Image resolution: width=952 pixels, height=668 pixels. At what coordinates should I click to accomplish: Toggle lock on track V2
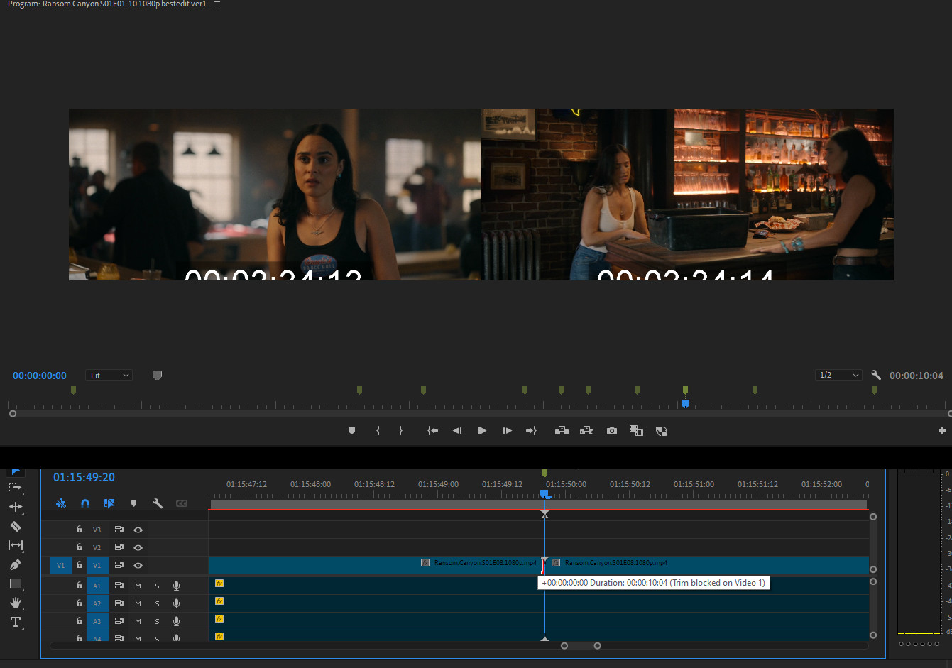point(80,547)
